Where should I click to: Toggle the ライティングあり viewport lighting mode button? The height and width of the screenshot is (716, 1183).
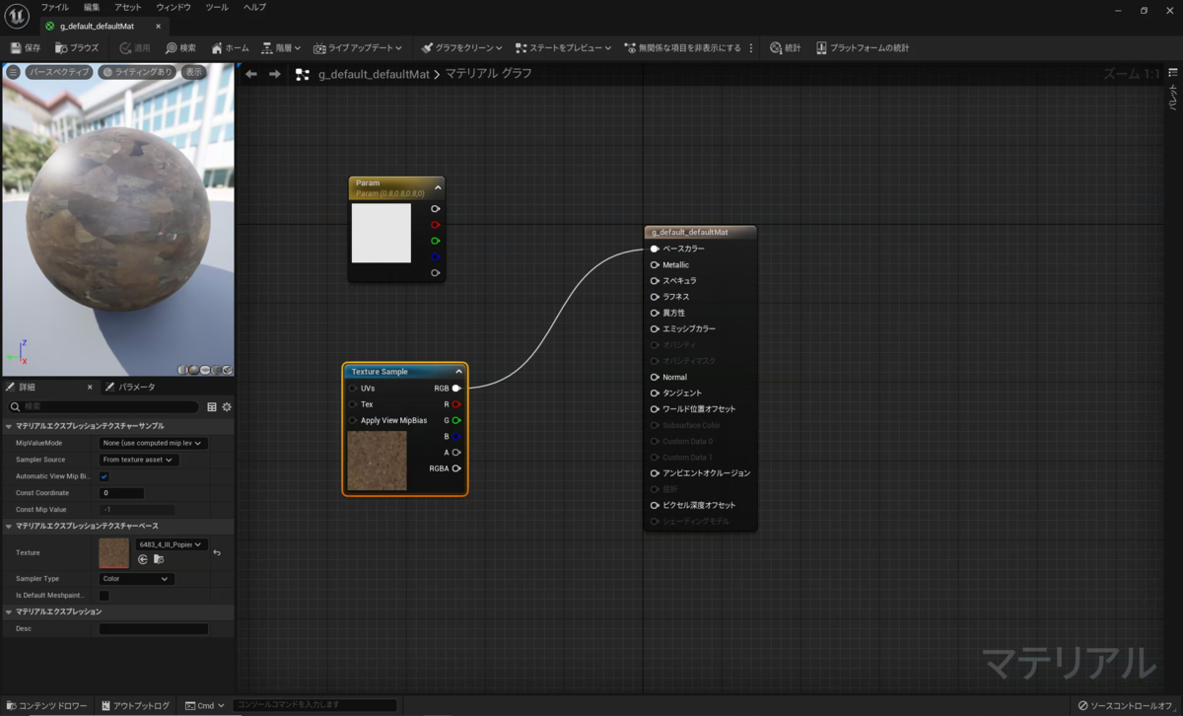pos(138,72)
